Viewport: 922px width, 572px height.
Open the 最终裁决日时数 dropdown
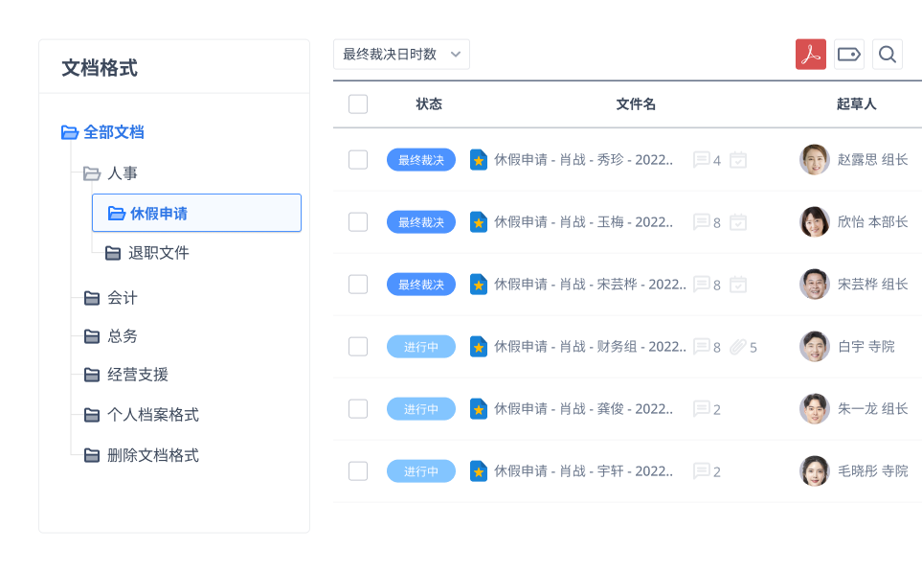tap(401, 55)
